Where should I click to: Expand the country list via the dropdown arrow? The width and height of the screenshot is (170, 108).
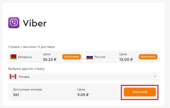pos(155,76)
